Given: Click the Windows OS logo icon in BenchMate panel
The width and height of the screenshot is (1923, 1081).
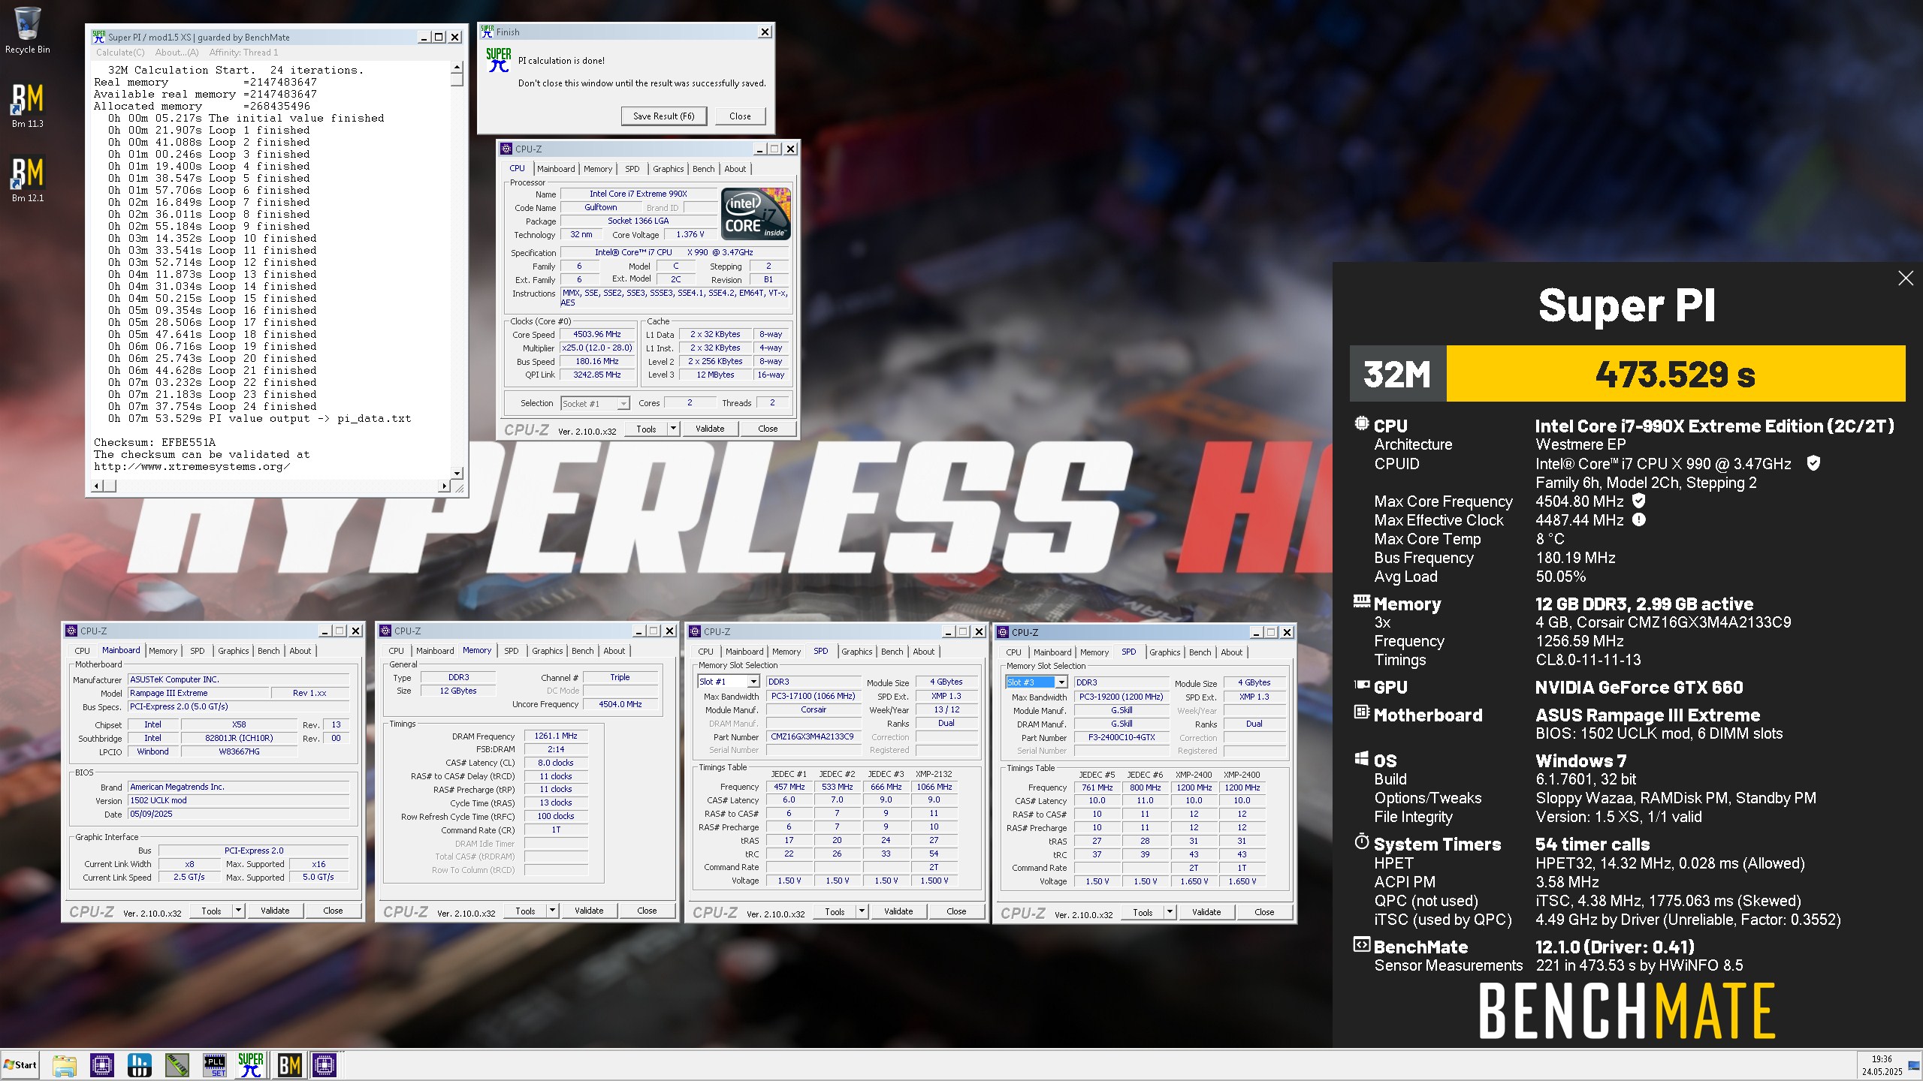Looking at the screenshot, I should pos(1361,758).
